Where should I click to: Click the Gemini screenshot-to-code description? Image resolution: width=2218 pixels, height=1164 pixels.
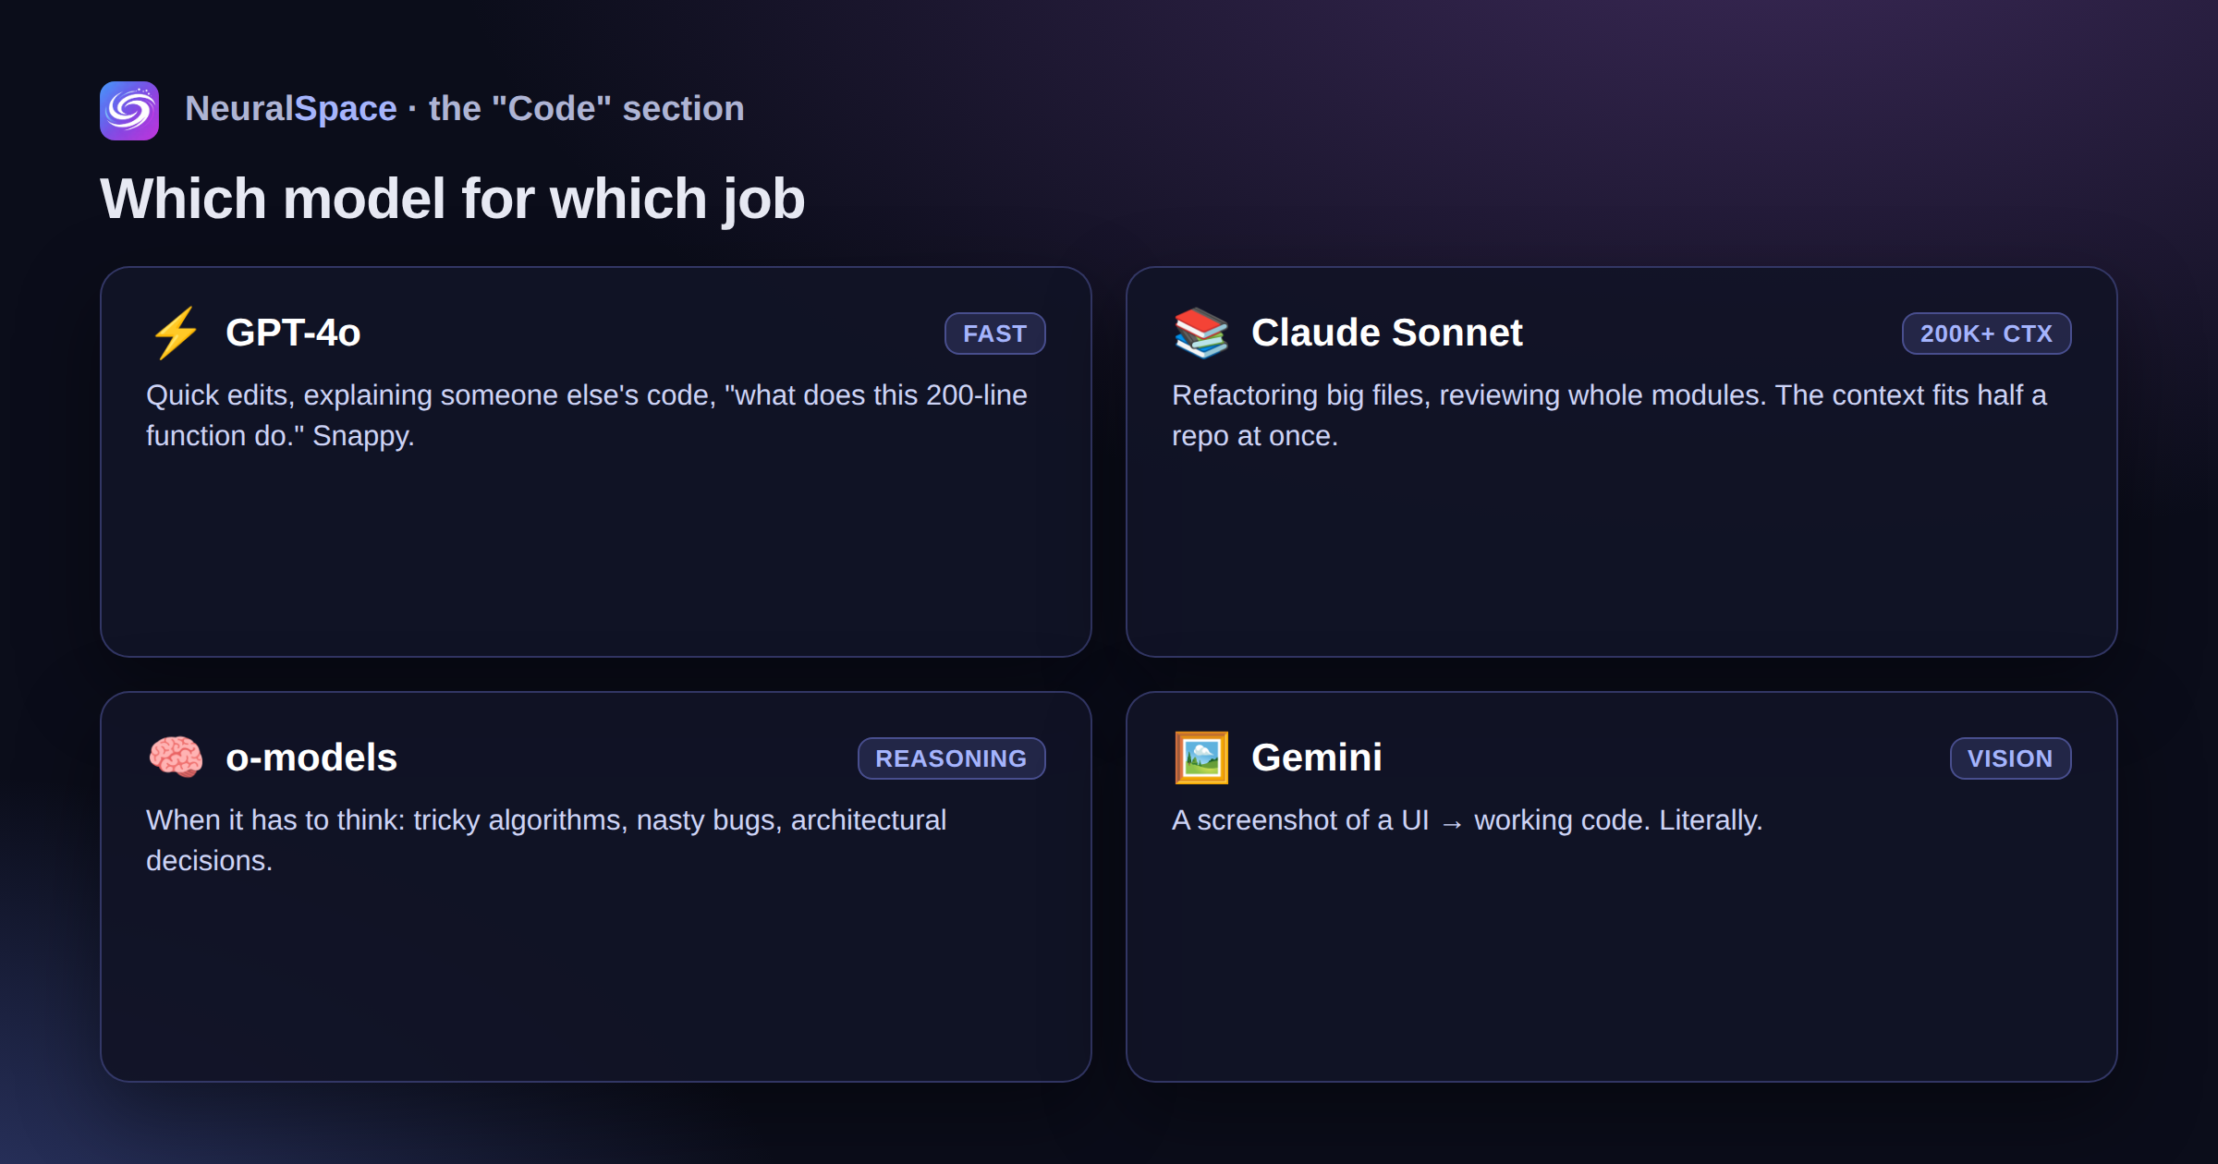pyautogui.click(x=1468, y=820)
